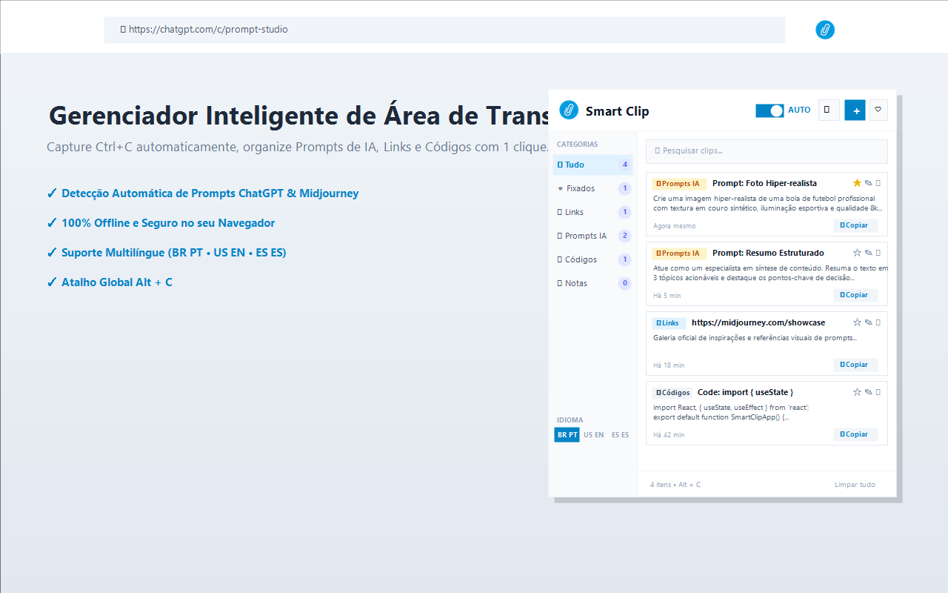This screenshot has height=593, width=948.
Task: Select BR PT language option
Action: click(x=567, y=435)
